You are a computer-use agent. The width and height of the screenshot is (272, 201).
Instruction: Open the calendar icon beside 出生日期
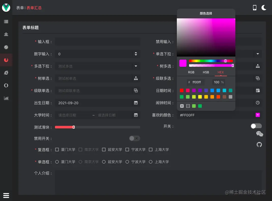pyautogui.click(x=136, y=103)
